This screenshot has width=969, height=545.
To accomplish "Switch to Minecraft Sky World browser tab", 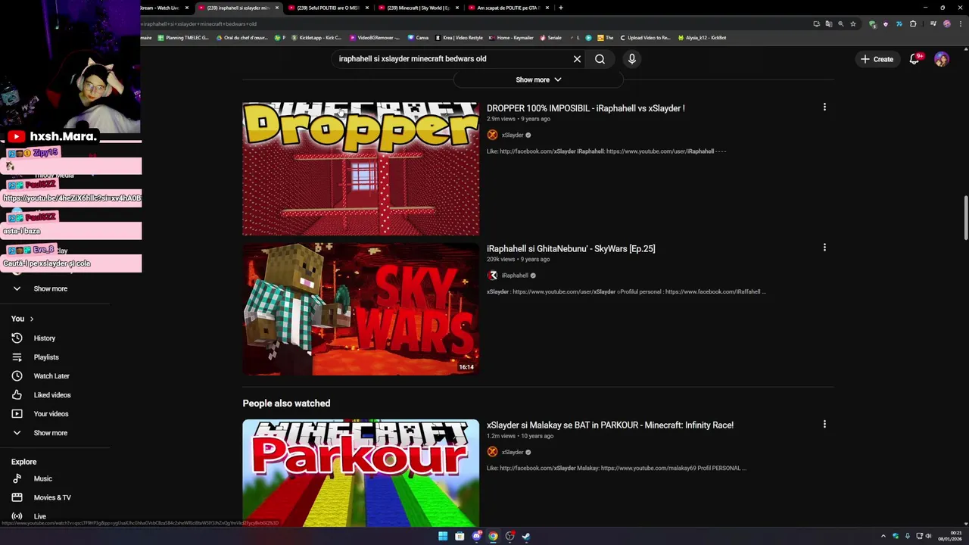I will coord(419,8).
